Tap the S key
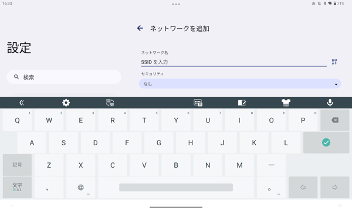352x211 pixels. tap(63, 142)
